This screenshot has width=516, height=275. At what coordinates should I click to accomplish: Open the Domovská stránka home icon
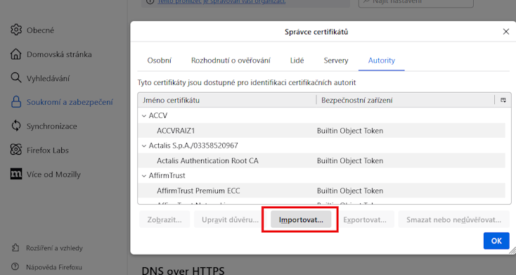coord(15,54)
